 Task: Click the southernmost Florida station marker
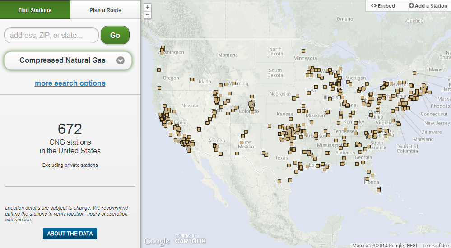point(379,189)
